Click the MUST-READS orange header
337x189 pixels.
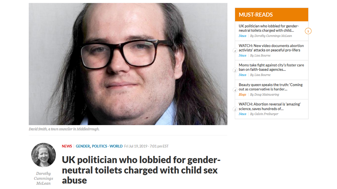[272, 15]
